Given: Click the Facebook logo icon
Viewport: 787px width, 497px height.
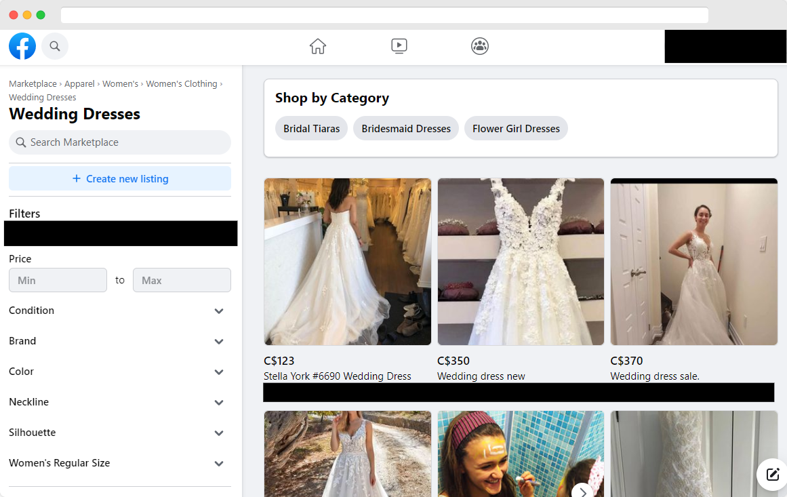Looking at the screenshot, I should (22, 46).
